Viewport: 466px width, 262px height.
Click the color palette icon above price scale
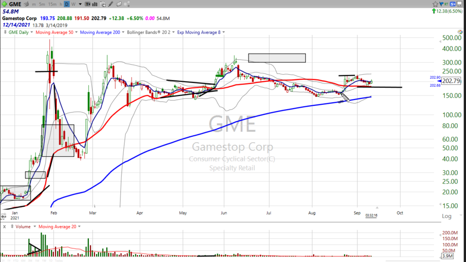coord(460,32)
